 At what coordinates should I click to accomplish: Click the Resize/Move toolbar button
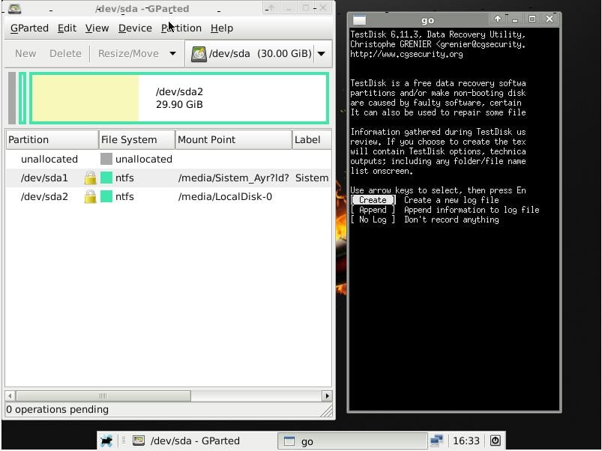click(x=128, y=53)
